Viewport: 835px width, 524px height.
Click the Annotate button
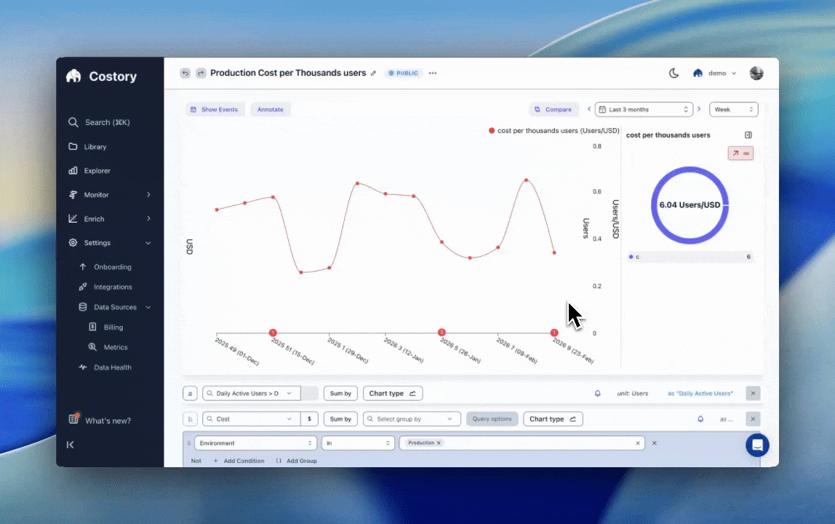point(270,109)
